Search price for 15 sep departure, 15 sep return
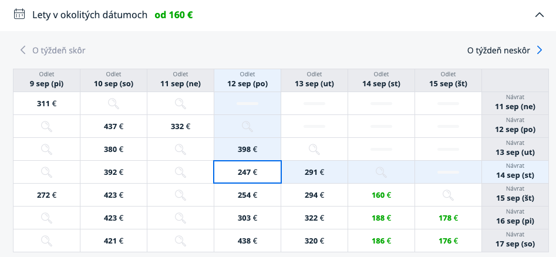 tap(448, 195)
